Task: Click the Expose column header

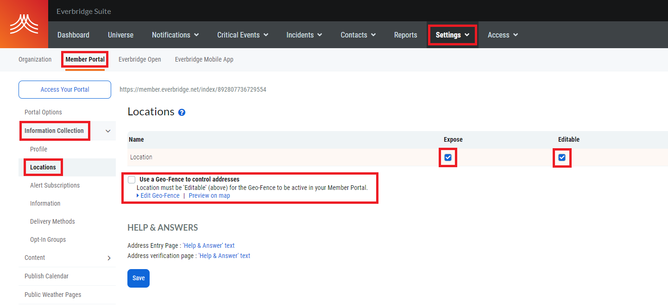Action: pyautogui.click(x=453, y=139)
